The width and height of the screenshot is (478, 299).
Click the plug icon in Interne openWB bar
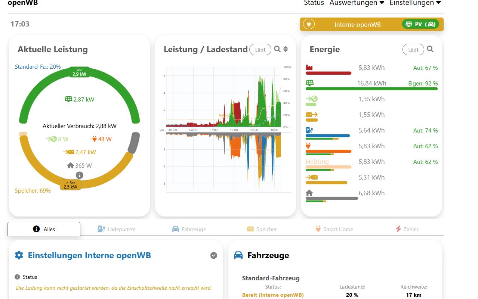click(x=309, y=24)
